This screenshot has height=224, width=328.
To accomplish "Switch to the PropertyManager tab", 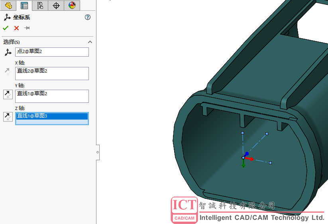I will tap(24, 6).
